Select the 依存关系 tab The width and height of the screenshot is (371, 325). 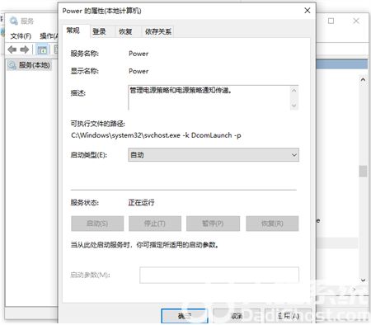[x=158, y=31]
